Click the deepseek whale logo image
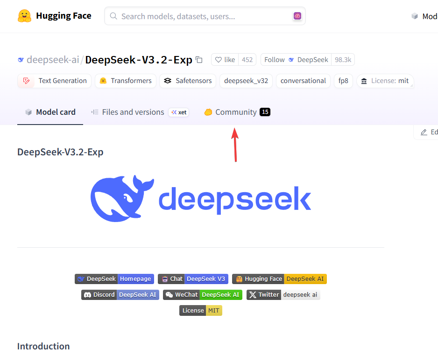Viewport: 438px width, 355px height. coord(201,199)
